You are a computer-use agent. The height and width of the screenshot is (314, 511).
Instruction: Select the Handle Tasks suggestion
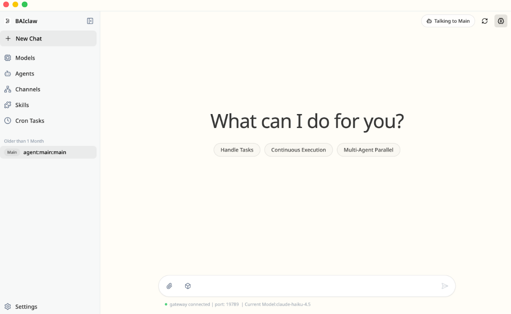[x=237, y=150]
